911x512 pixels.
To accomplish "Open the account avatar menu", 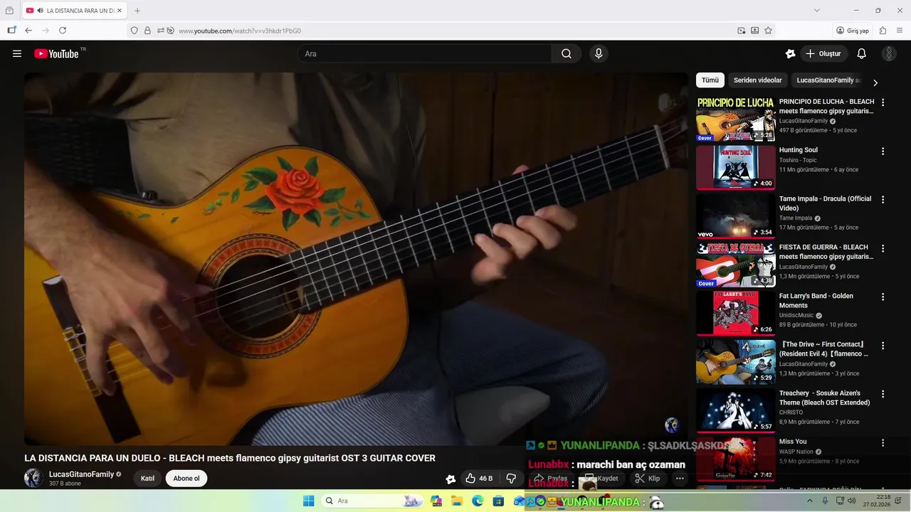I will tap(889, 53).
